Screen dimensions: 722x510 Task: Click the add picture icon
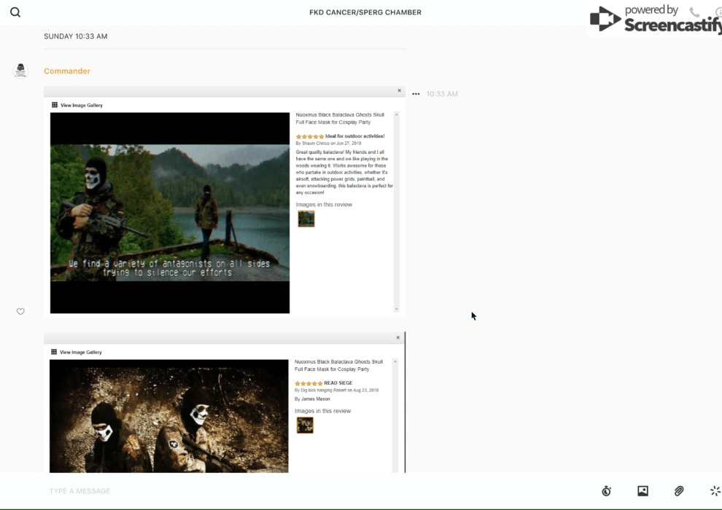643,491
